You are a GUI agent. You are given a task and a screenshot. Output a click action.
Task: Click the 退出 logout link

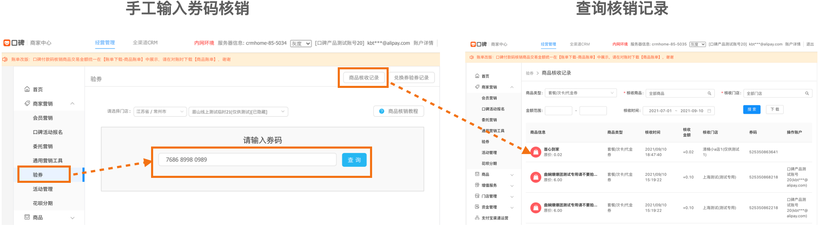click(810, 44)
